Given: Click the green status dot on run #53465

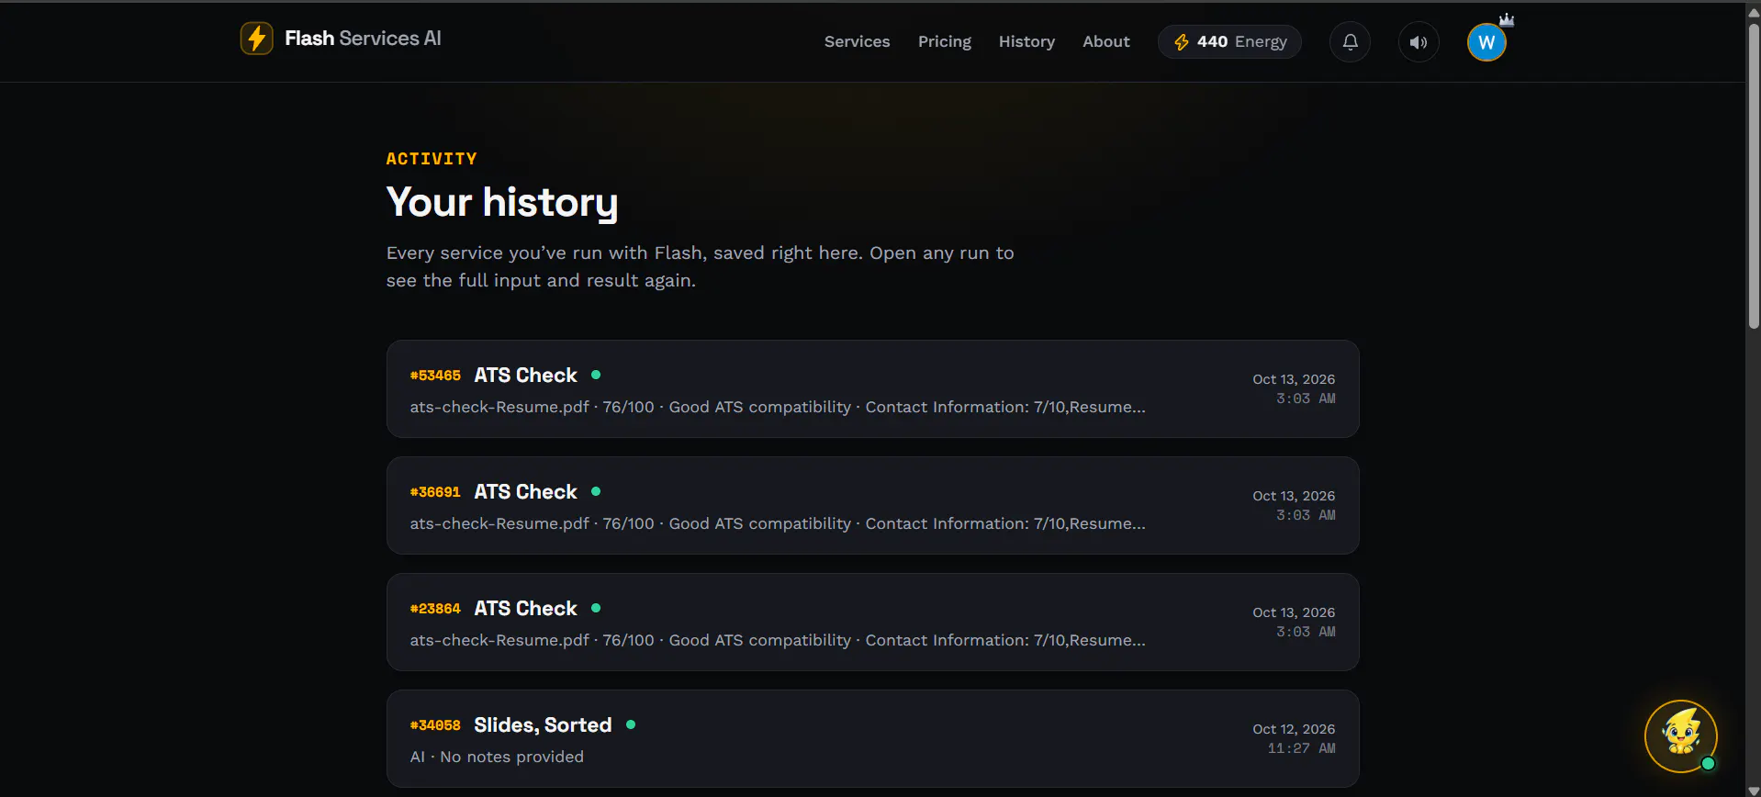Looking at the screenshot, I should click(x=596, y=375).
